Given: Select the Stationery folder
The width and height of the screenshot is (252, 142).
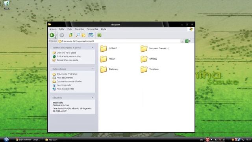Looking at the screenshot, I should pos(109,69).
